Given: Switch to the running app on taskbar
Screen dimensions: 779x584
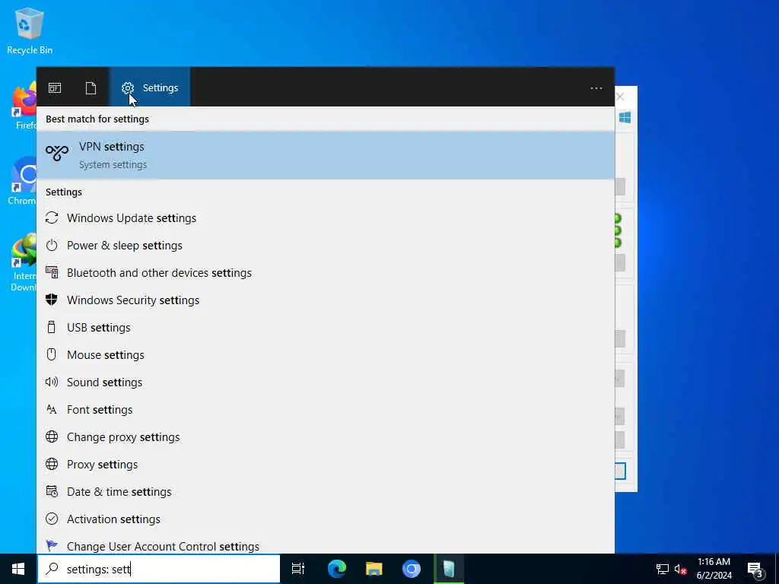Looking at the screenshot, I should pyautogui.click(x=449, y=569).
